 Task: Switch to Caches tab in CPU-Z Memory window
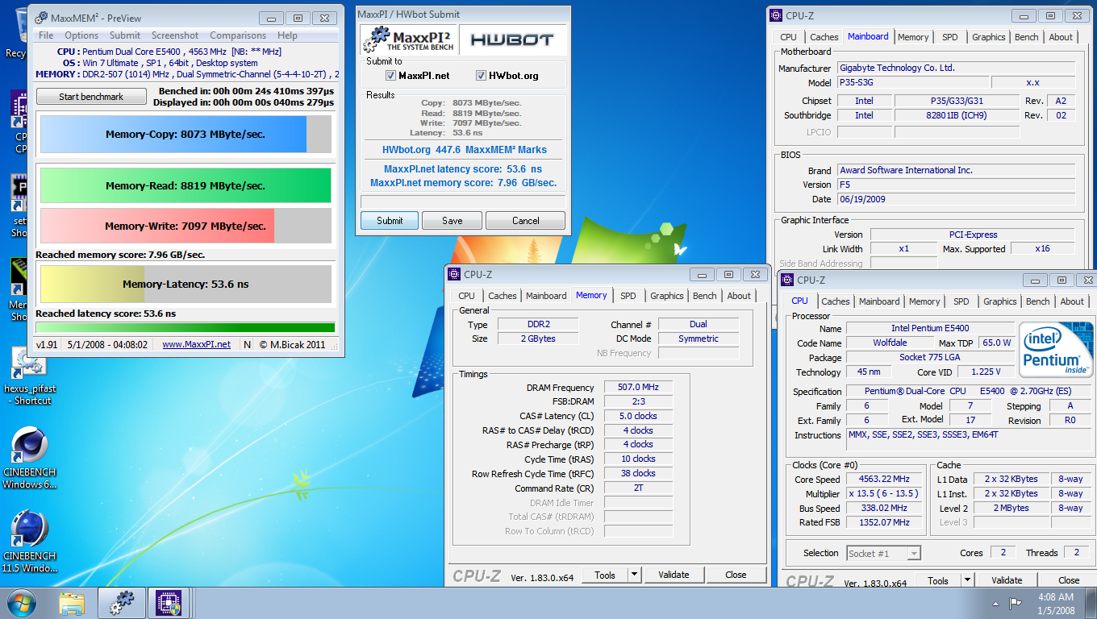(503, 296)
